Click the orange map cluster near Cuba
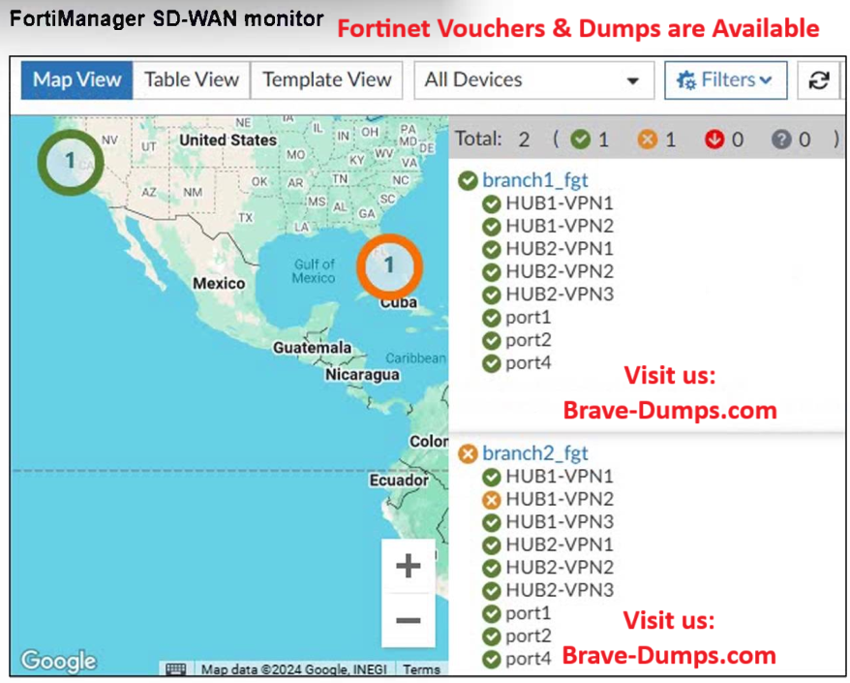 (x=389, y=264)
